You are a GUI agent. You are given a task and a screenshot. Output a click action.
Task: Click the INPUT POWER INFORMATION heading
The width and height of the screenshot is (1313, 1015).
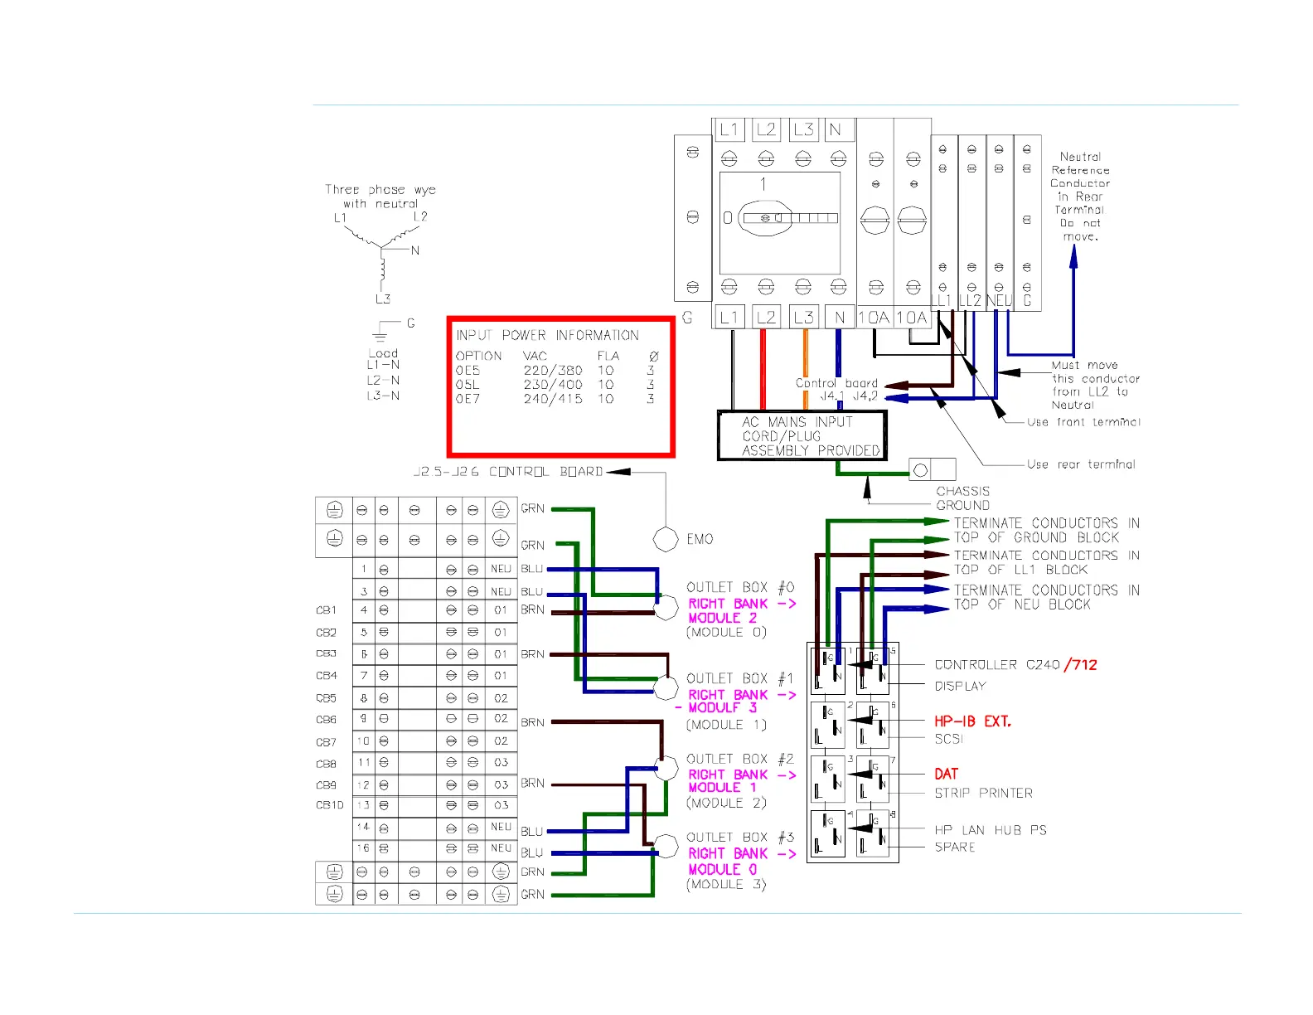pyautogui.click(x=547, y=335)
